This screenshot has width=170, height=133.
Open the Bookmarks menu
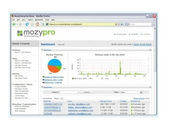click(x=39, y=20)
